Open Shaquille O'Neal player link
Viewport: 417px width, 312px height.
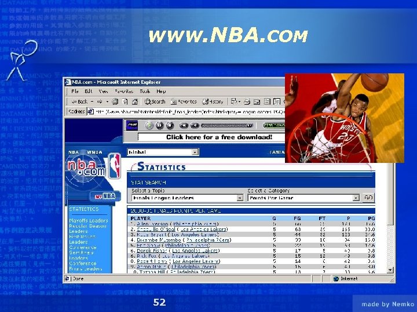[x=156, y=229]
